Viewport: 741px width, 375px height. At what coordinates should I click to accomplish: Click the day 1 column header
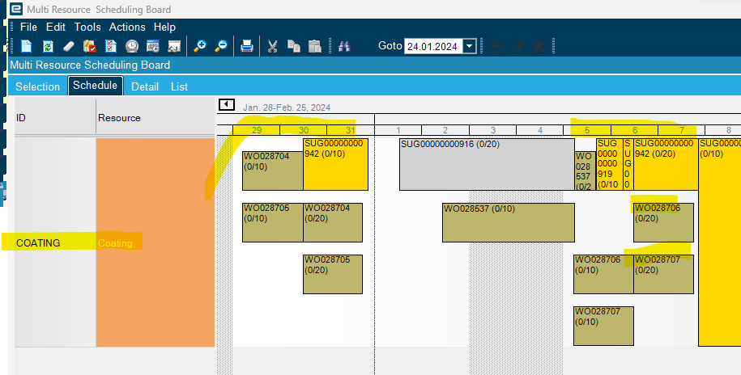click(x=398, y=130)
